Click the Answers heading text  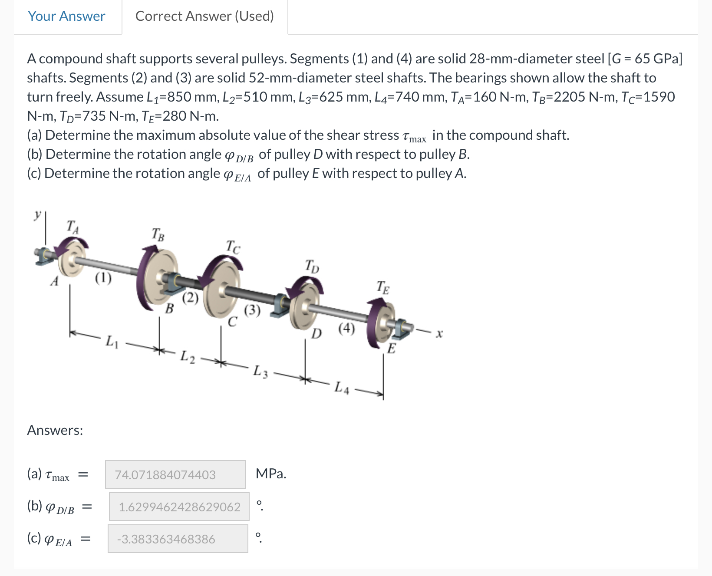55,430
